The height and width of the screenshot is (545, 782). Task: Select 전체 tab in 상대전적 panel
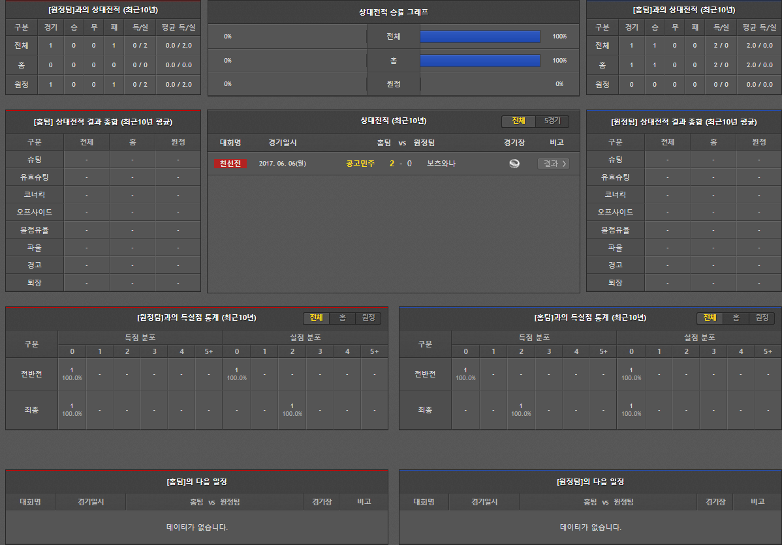pos(518,121)
